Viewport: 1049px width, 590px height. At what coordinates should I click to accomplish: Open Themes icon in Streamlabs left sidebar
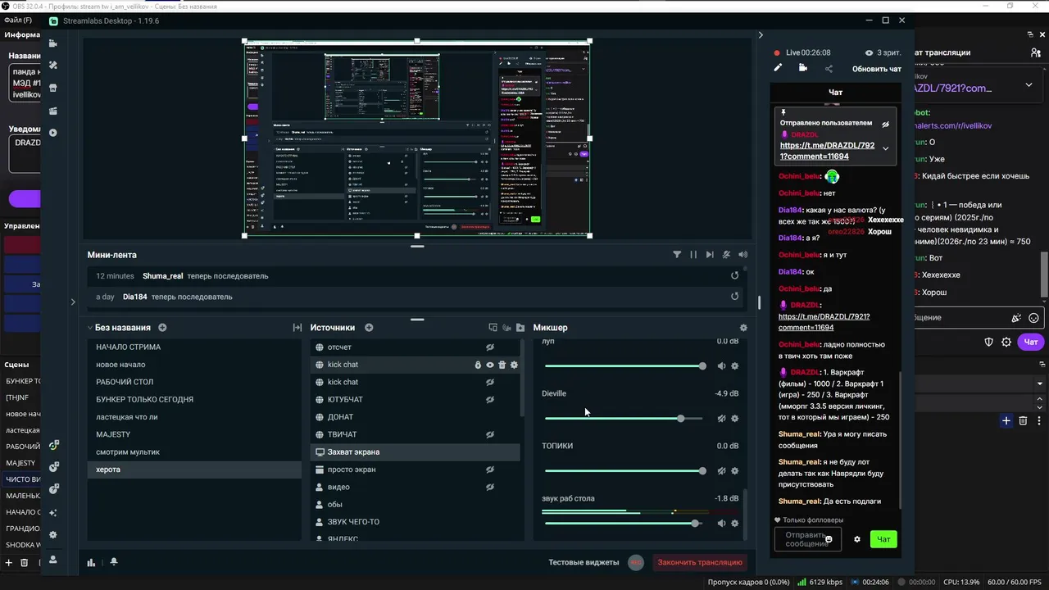(53, 65)
